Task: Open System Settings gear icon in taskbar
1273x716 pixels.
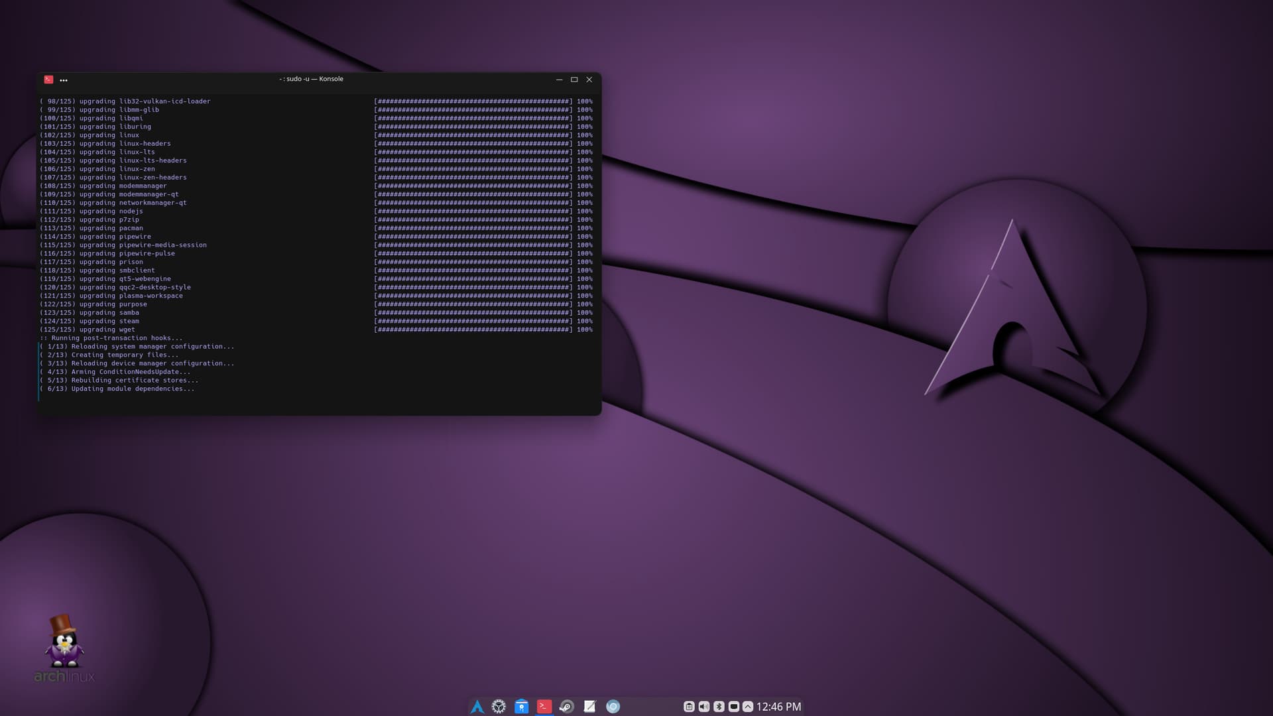Action: pyautogui.click(x=499, y=707)
